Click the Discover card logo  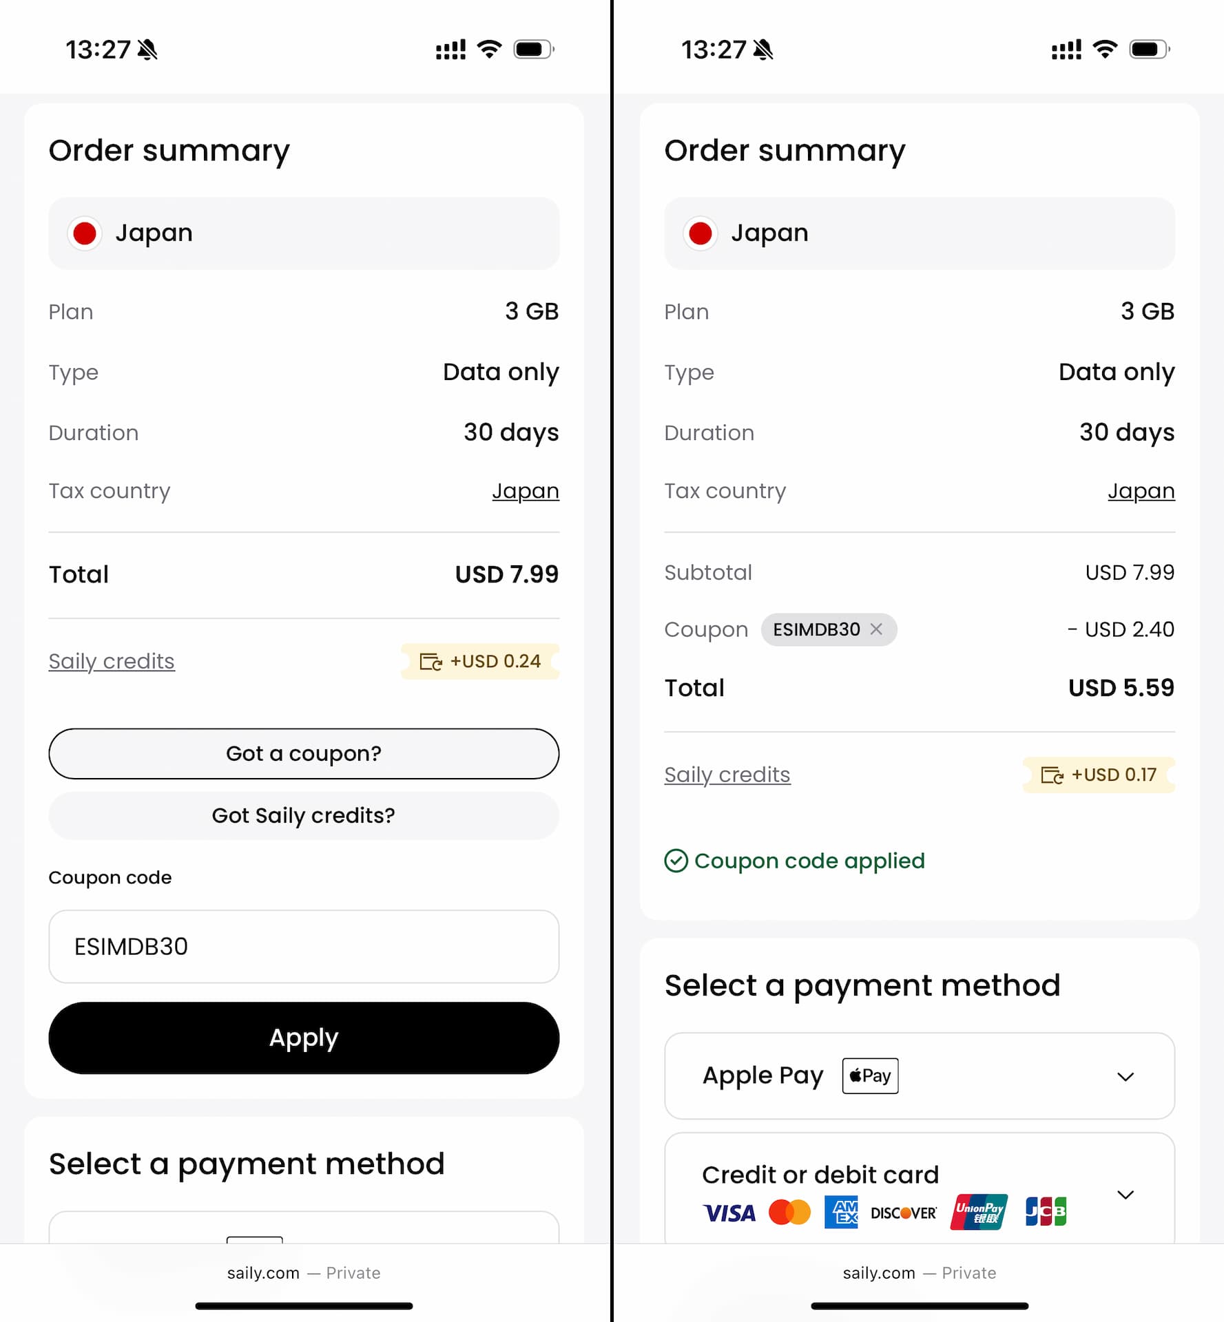(904, 1213)
